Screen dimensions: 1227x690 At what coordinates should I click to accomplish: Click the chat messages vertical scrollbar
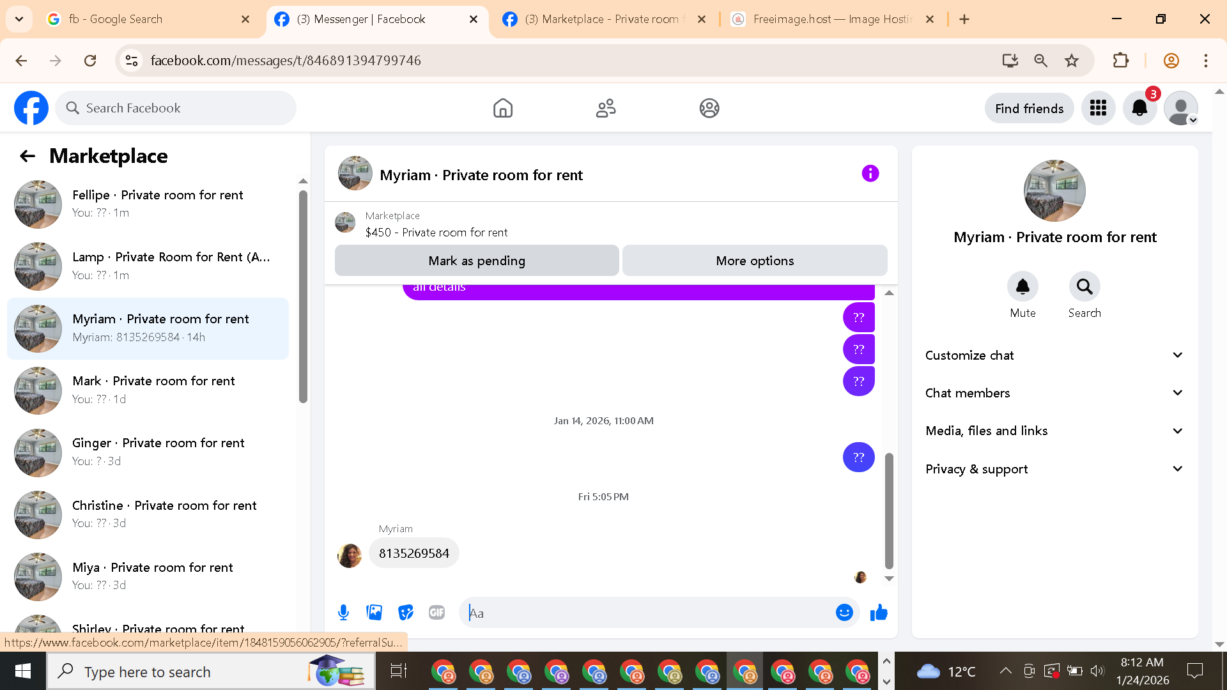[889, 511]
